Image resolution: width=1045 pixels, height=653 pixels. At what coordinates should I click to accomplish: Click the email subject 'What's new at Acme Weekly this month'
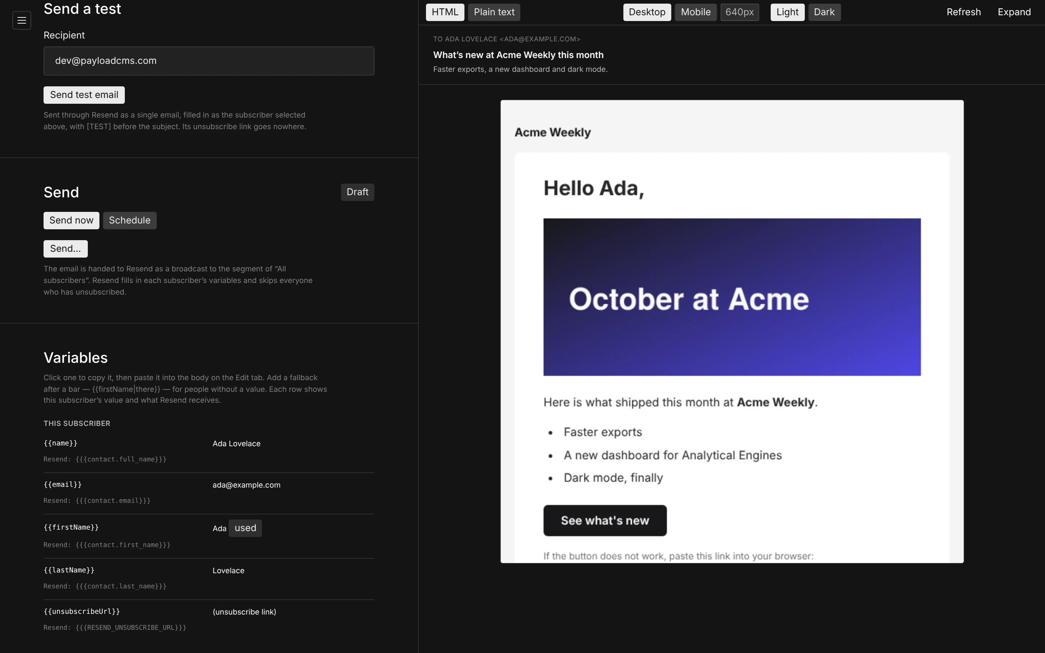click(x=518, y=55)
